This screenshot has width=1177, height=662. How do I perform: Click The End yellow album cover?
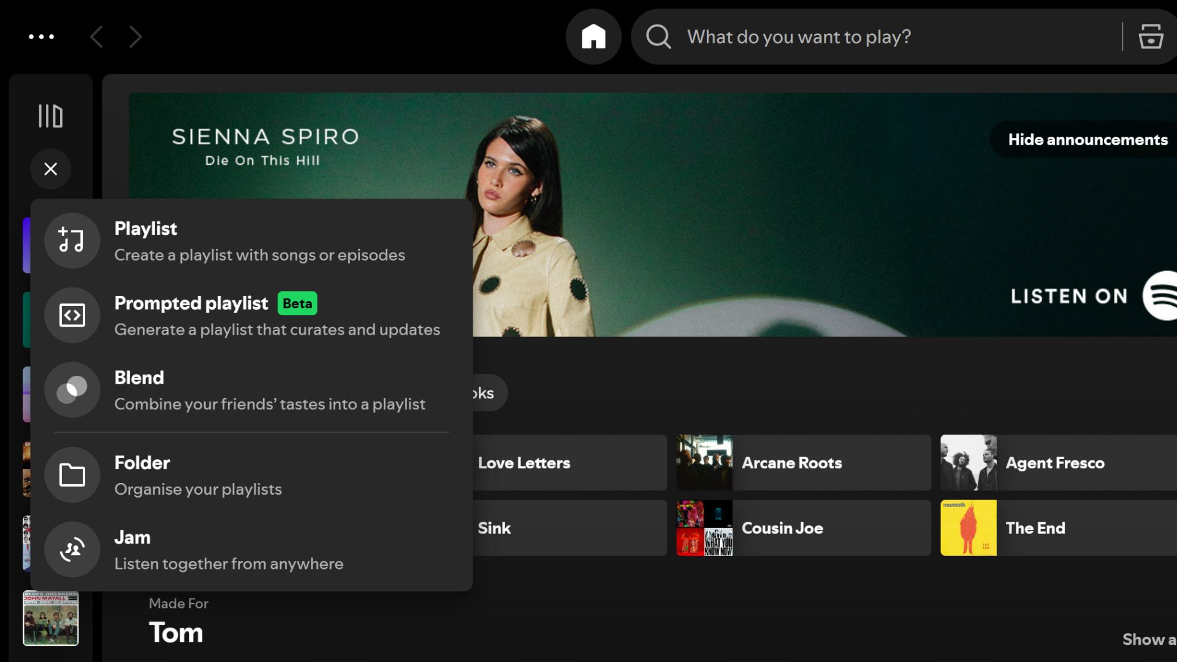tap(969, 528)
